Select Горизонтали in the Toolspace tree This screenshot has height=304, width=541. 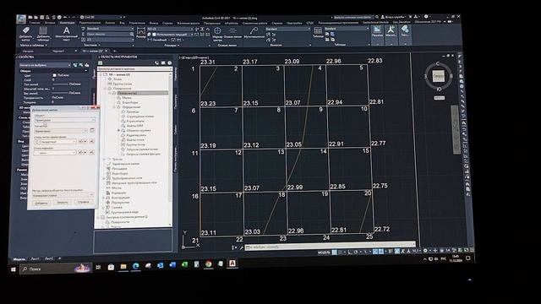(x=135, y=122)
